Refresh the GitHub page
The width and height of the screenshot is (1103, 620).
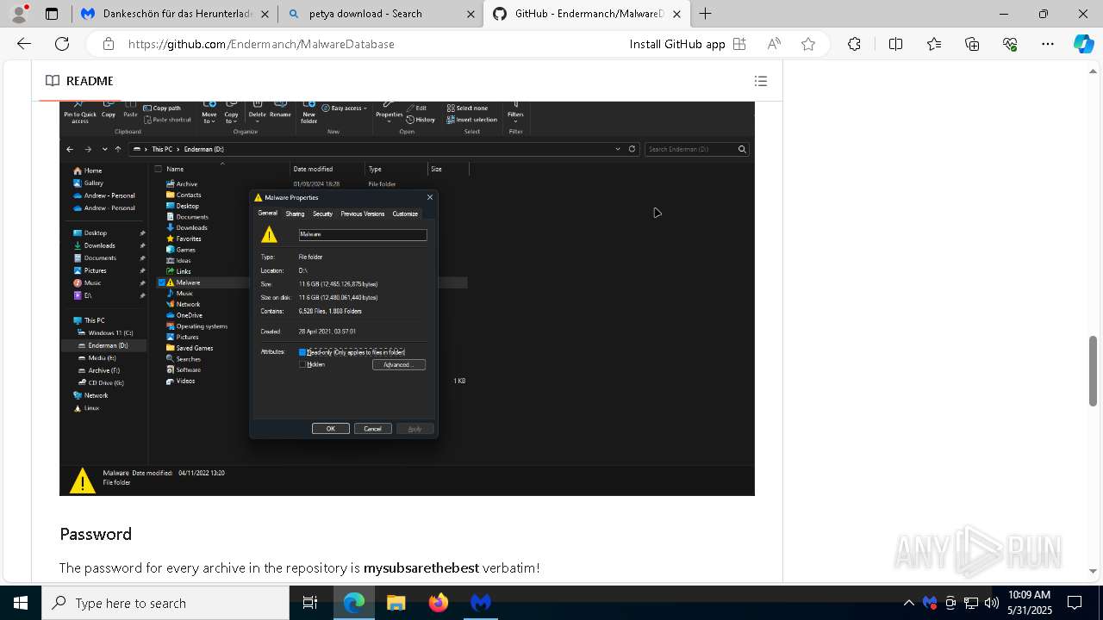[62, 44]
